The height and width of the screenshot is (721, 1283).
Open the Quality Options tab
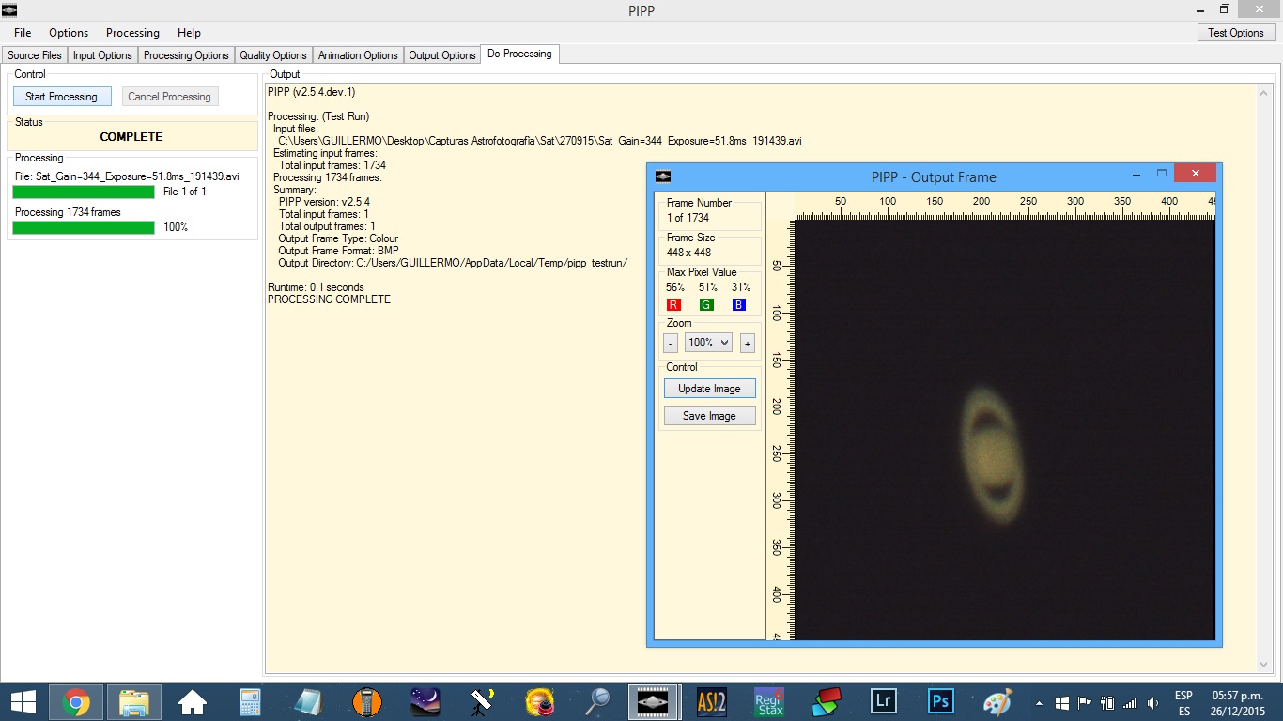click(273, 55)
